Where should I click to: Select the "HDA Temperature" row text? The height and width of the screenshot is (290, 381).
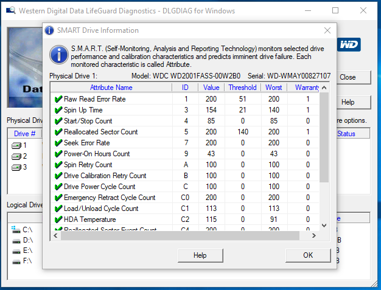point(90,219)
